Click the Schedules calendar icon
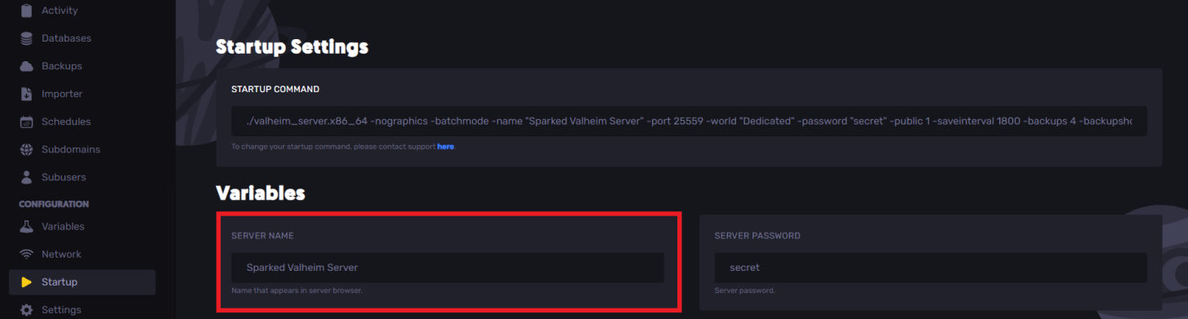 (x=26, y=122)
